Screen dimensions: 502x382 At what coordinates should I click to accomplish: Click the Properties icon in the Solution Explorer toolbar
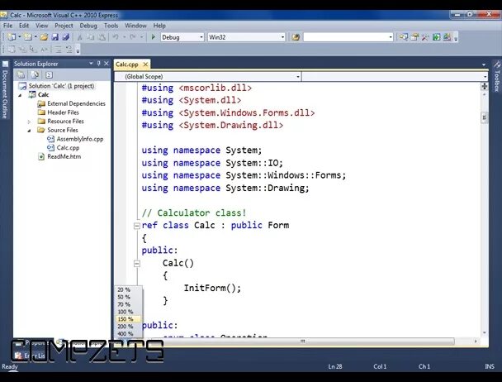coord(21,75)
